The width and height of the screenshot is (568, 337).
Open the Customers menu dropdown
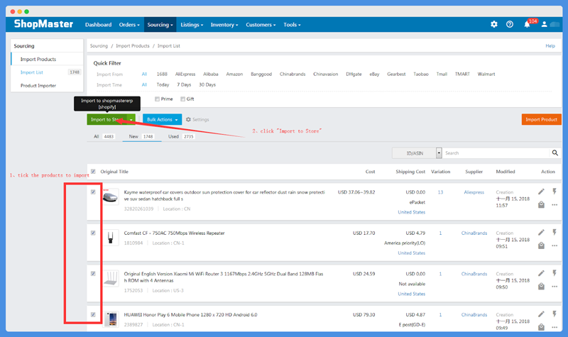[261, 25]
